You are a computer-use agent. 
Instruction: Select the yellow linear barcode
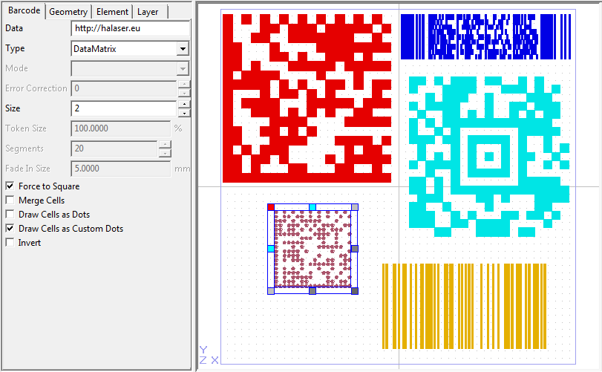464,306
